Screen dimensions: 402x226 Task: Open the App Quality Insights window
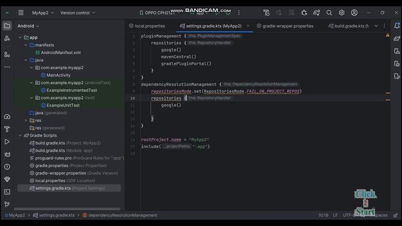pos(7,179)
